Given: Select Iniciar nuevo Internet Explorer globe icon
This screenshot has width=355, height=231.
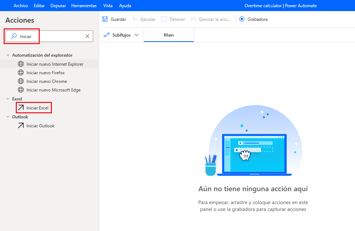Looking at the screenshot, I should [x=21, y=64].
